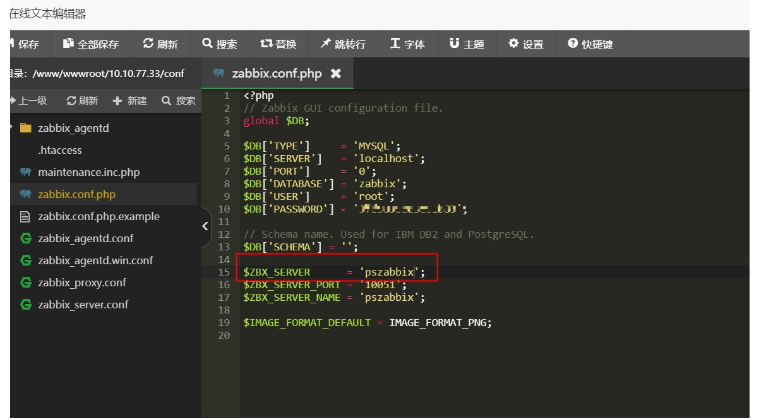Click the zabbix_agentd folder icon
766x420 pixels.
(x=26, y=128)
